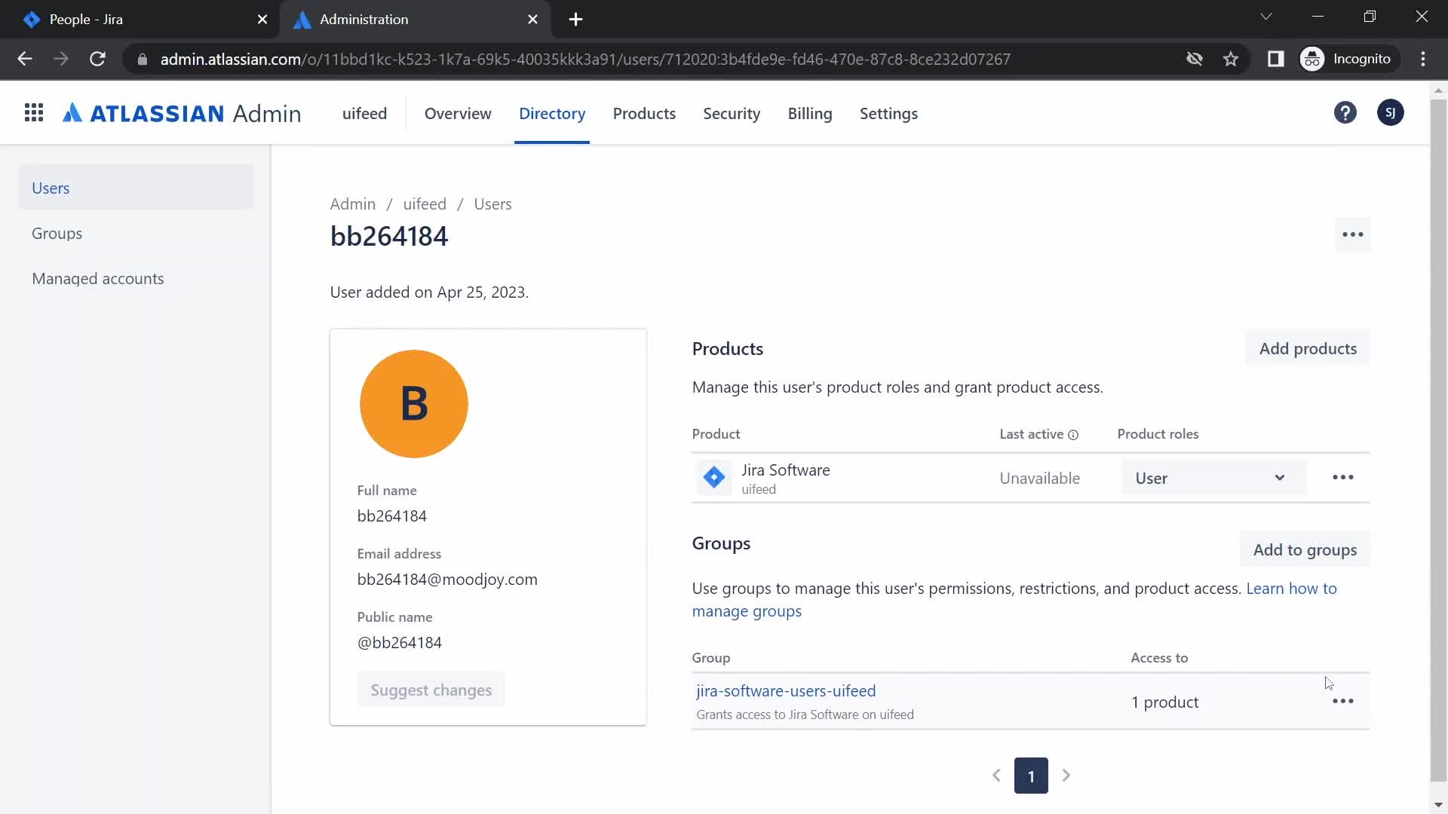Click the orange B user avatar
This screenshot has height=814, width=1448.
coord(413,404)
